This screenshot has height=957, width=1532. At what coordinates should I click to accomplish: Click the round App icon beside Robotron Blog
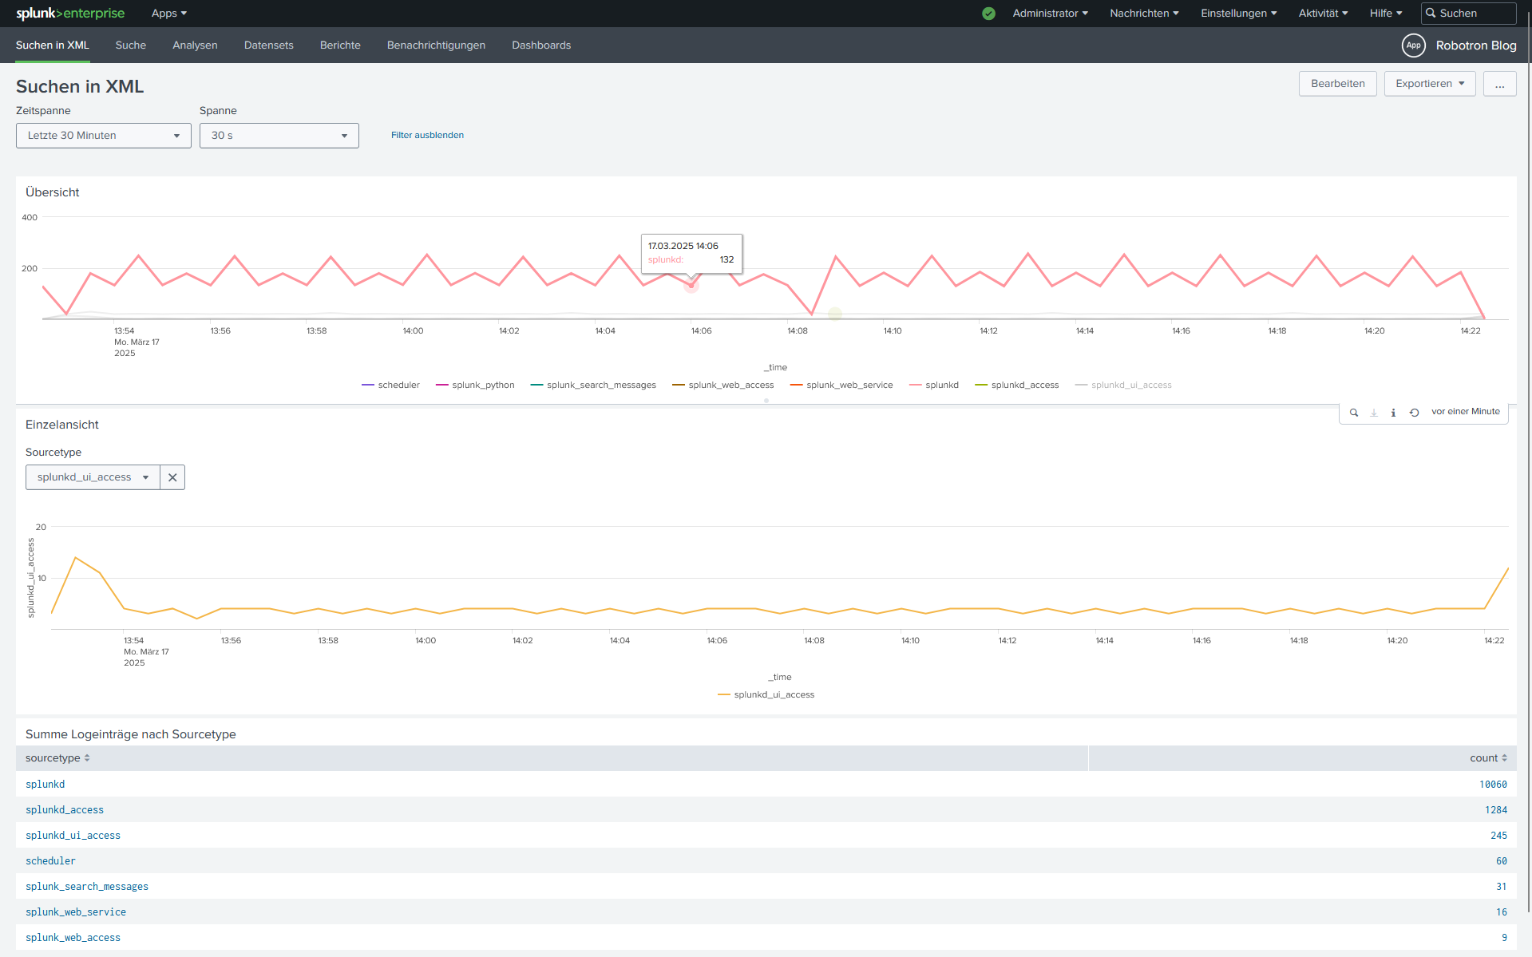(1414, 45)
